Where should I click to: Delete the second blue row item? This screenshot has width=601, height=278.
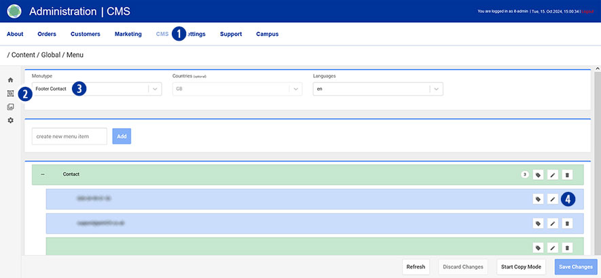[x=568, y=223]
